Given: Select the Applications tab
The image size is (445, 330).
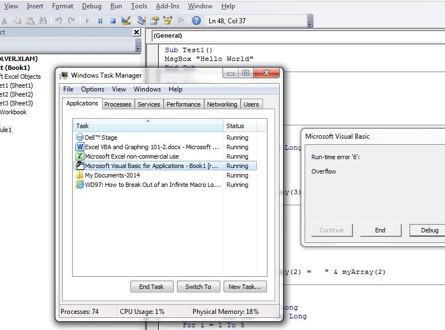Looking at the screenshot, I should (82, 103).
